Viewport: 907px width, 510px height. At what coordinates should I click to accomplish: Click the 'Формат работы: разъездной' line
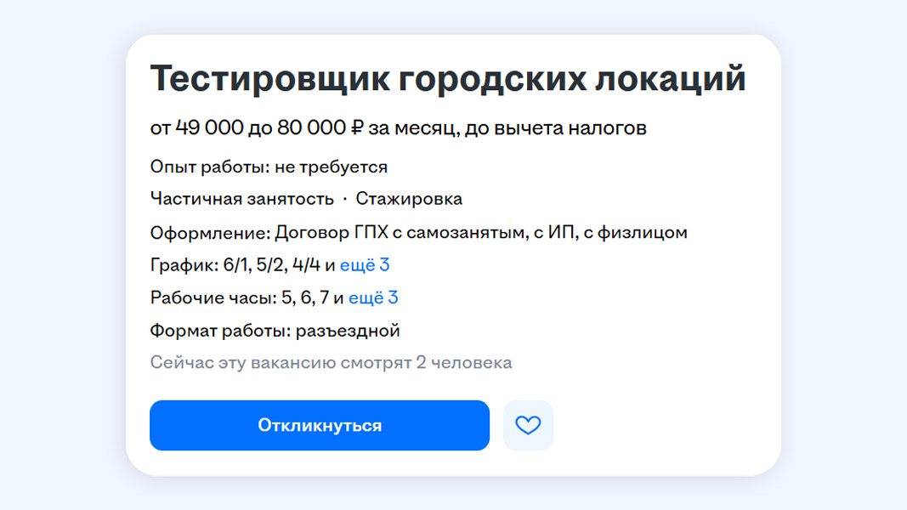[x=275, y=331]
